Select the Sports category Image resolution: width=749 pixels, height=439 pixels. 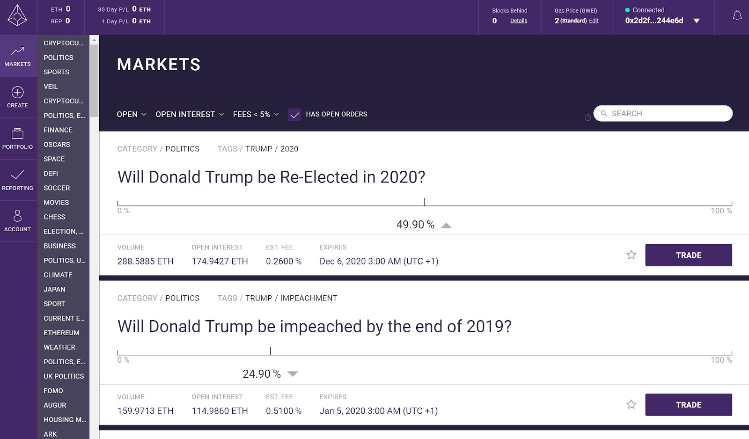tap(57, 72)
